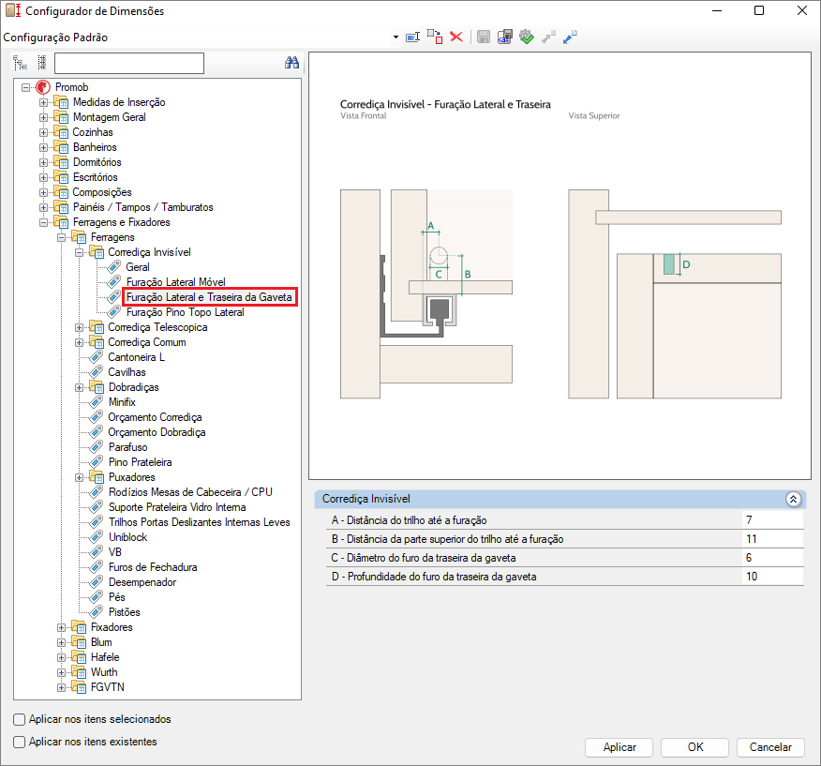Collapse the Promob root node
This screenshot has height=766, width=821.
tap(25, 87)
